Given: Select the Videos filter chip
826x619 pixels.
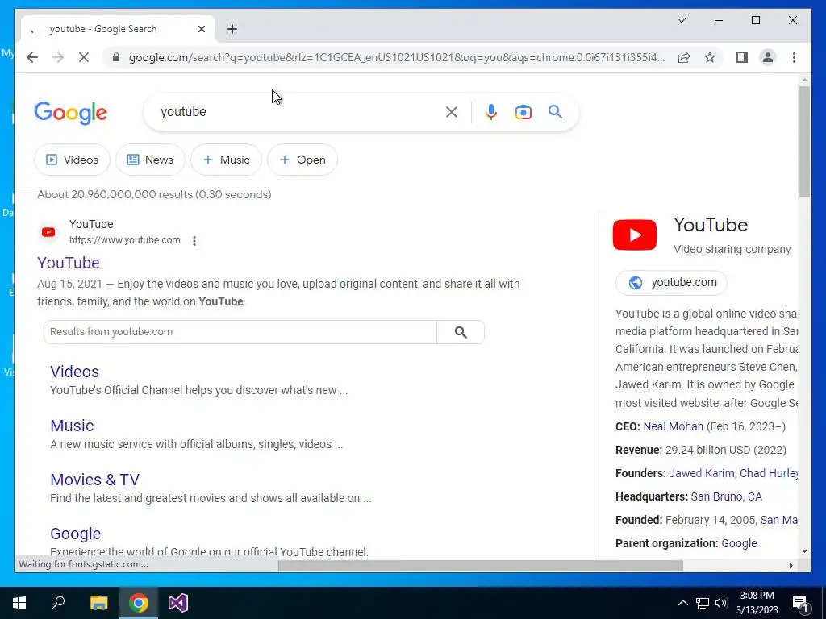Looking at the screenshot, I should [x=72, y=160].
